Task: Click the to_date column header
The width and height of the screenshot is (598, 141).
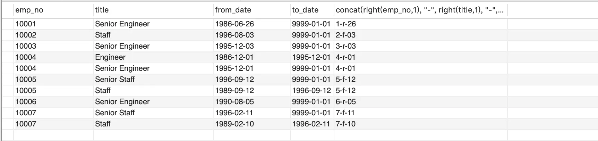Action: (305, 10)
